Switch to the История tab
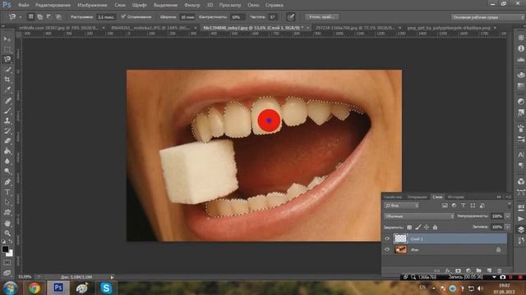 [x=456, y=197]
